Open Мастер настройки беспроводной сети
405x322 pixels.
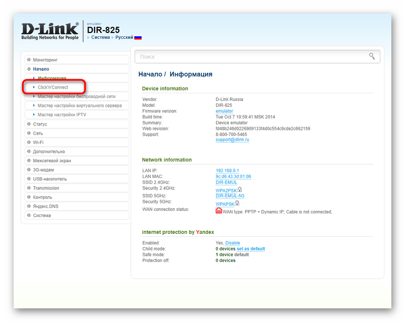(x=76, y=96)
